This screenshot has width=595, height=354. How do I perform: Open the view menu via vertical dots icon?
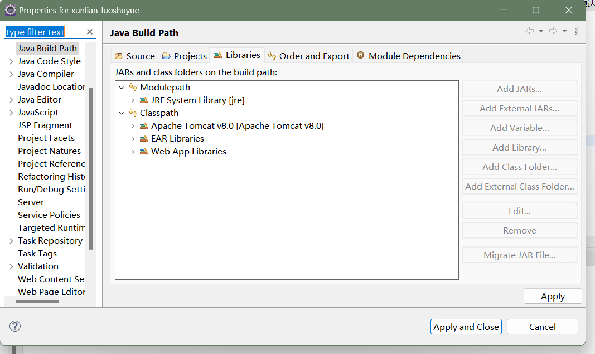click(576, 31)
